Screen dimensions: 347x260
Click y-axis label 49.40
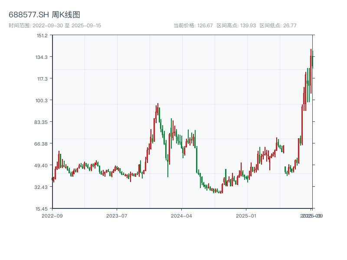pyautogui.click(x=41, y=166)
